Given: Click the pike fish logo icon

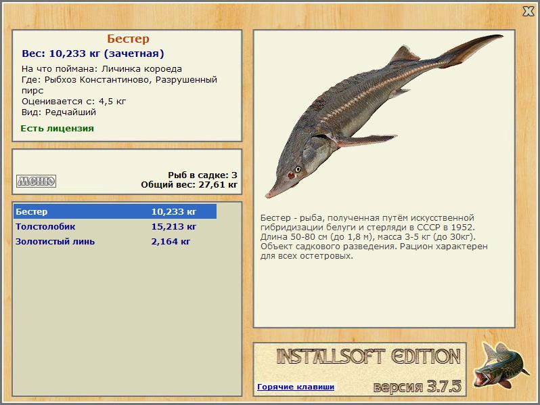Looking at the screenshot, I should [x=501, y=365].
